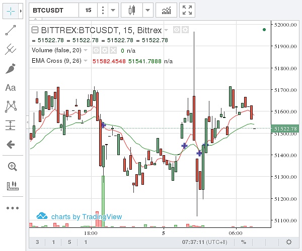The width and height of the screenshot is (302, 251).
Task: Select the Aa text annotation tool
Action: pos(11,88)
